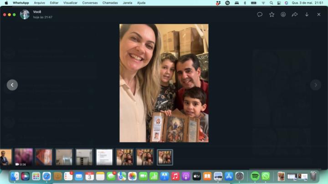The width and height of the screenshot is (328, 184).
Task: Open Keynote from the Dock
Action: [164, 176]
